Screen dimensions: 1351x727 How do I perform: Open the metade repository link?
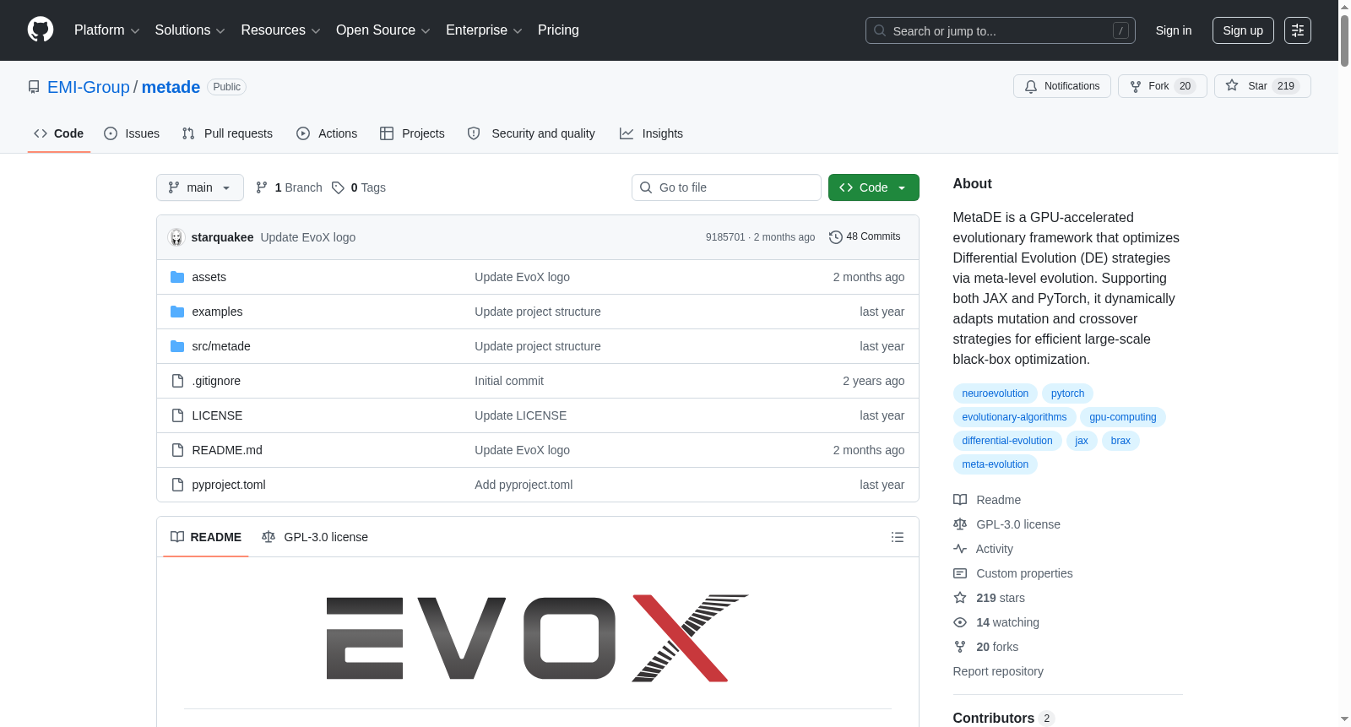(171, 87)
